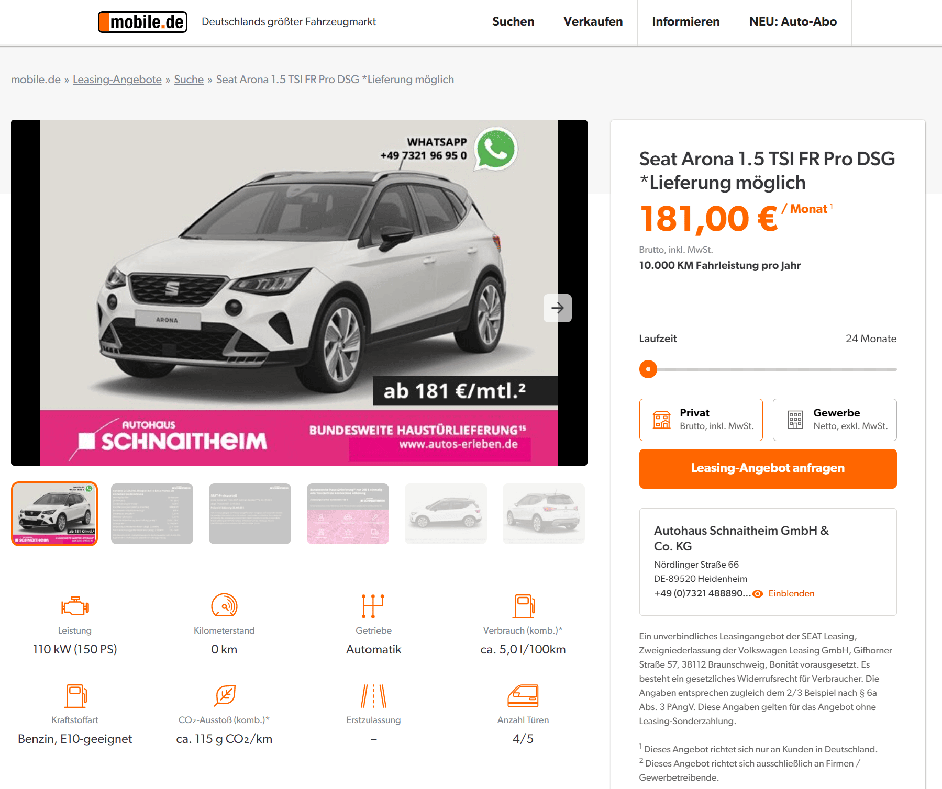The image size is (942, 789).
Task: Click the Verbrauch fuel pump icon
Action: [x=524, y=606]
